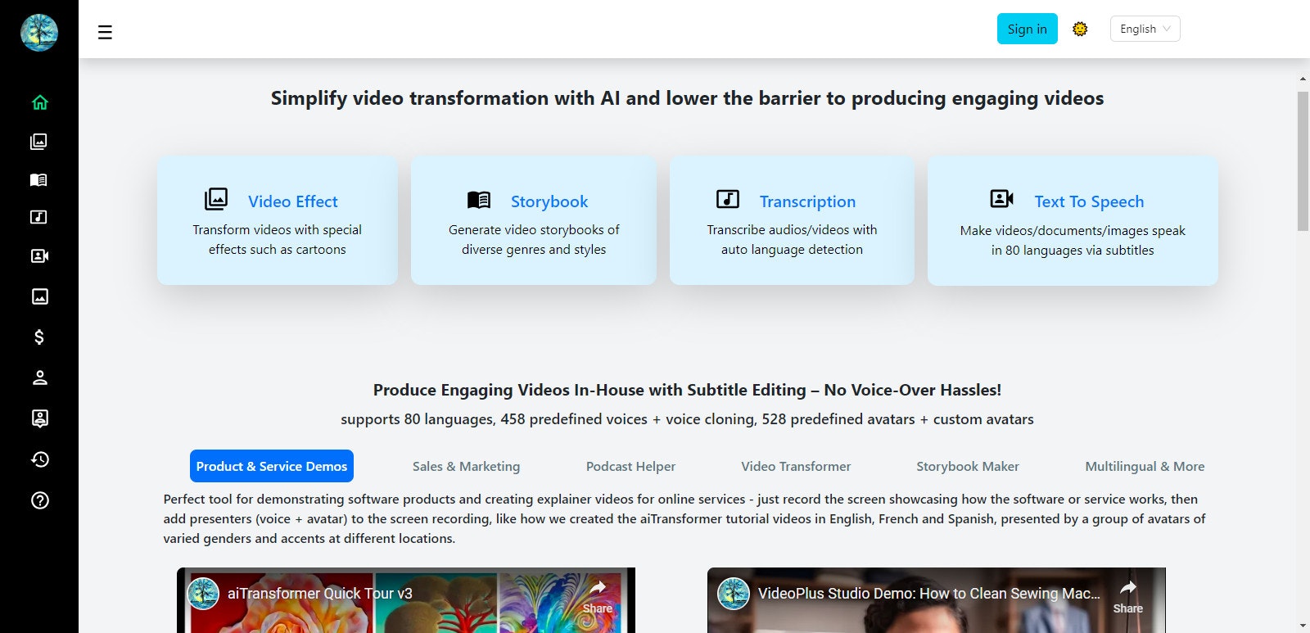Open the help question-mark sidebar icon
Image resolution: width=1310 pixels, height=633 pixels.
tap(39, 500)
